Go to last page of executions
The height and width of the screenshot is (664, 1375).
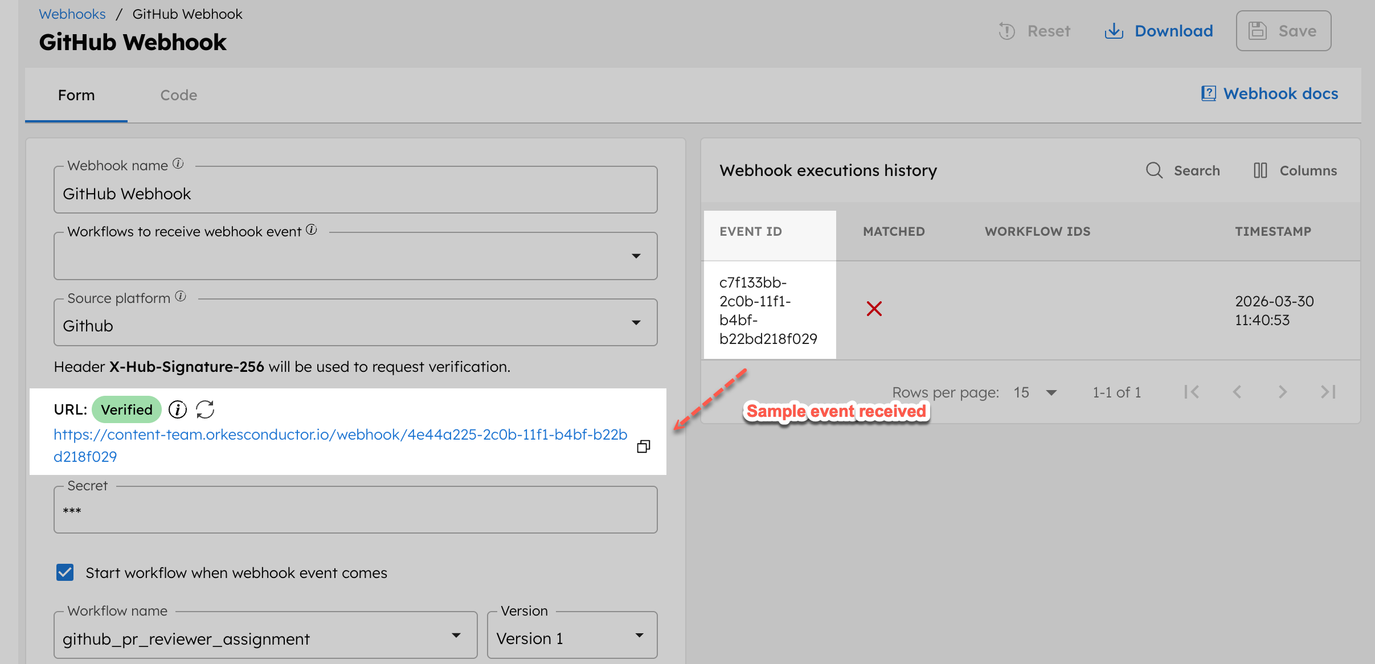pyautogui.click(x=1328, y=392)
